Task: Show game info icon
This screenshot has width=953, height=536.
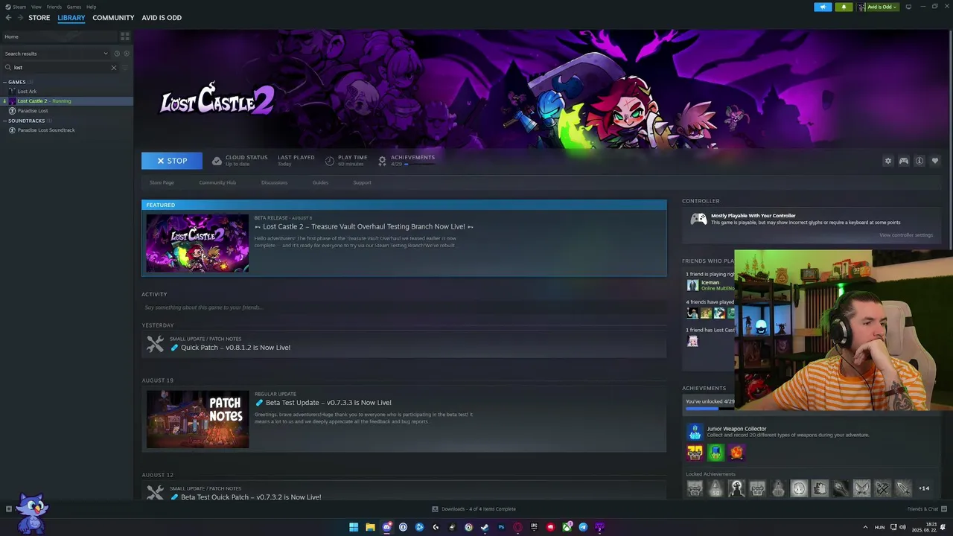Action: (919, 161)
